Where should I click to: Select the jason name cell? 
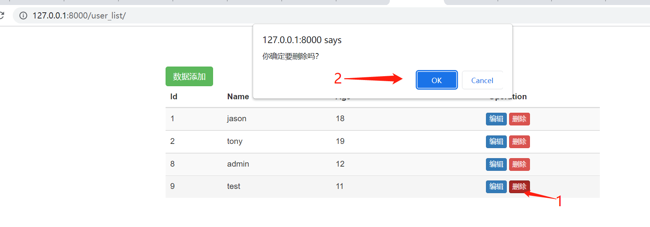pyautogui.click(x=237, y=119)
